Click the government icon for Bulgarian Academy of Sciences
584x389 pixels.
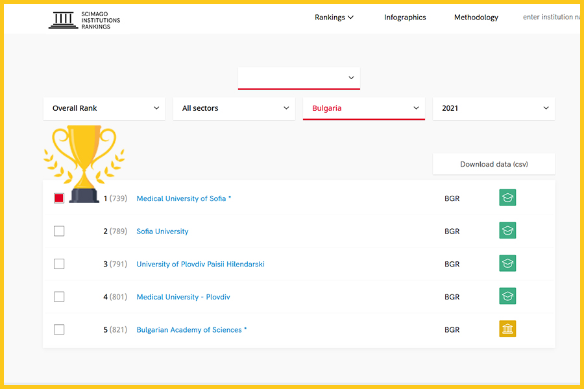click(507, 329)
